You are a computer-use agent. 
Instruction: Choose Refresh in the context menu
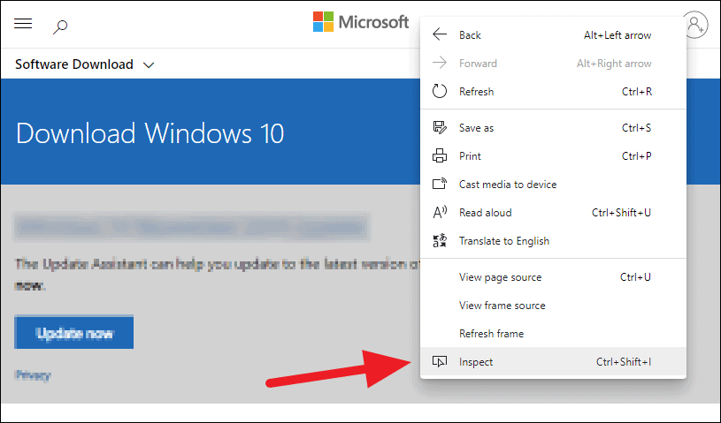pyautogui.click(x=553, y=91)
